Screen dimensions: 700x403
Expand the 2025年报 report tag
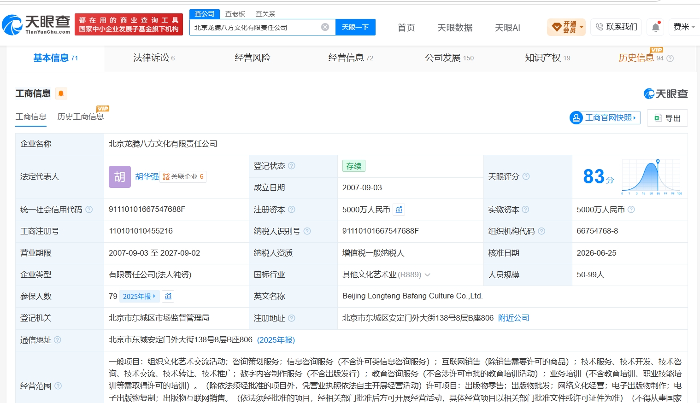[x=139, y=296]
